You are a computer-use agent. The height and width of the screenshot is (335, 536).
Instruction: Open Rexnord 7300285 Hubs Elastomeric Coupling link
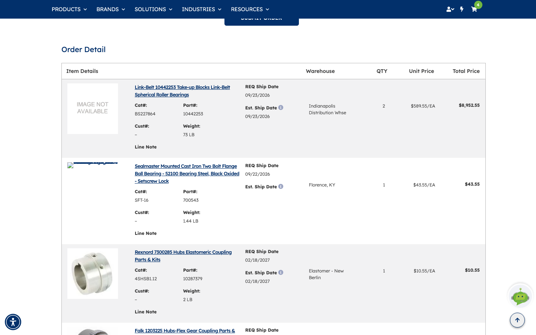[x=183, y=256]
